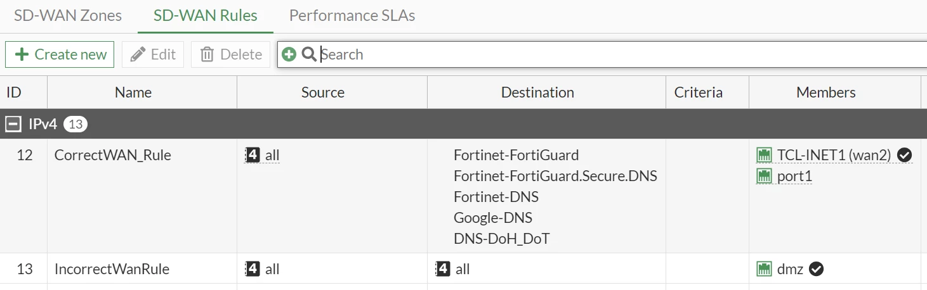The width and height of the screenshot is (927, 290).
Task: Click the port1 interface icon
Action: pyautogui.click(x=764, y=176)
